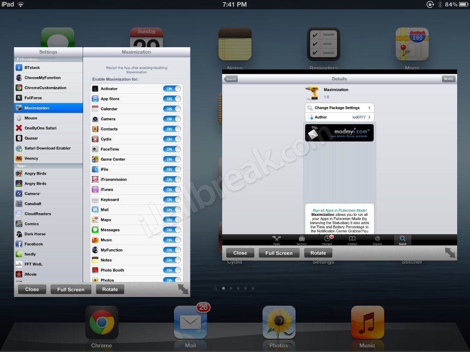Click resize arrow icon of Settings window
The height and width of the screenshot is (352, 470).
pos(183,289)
